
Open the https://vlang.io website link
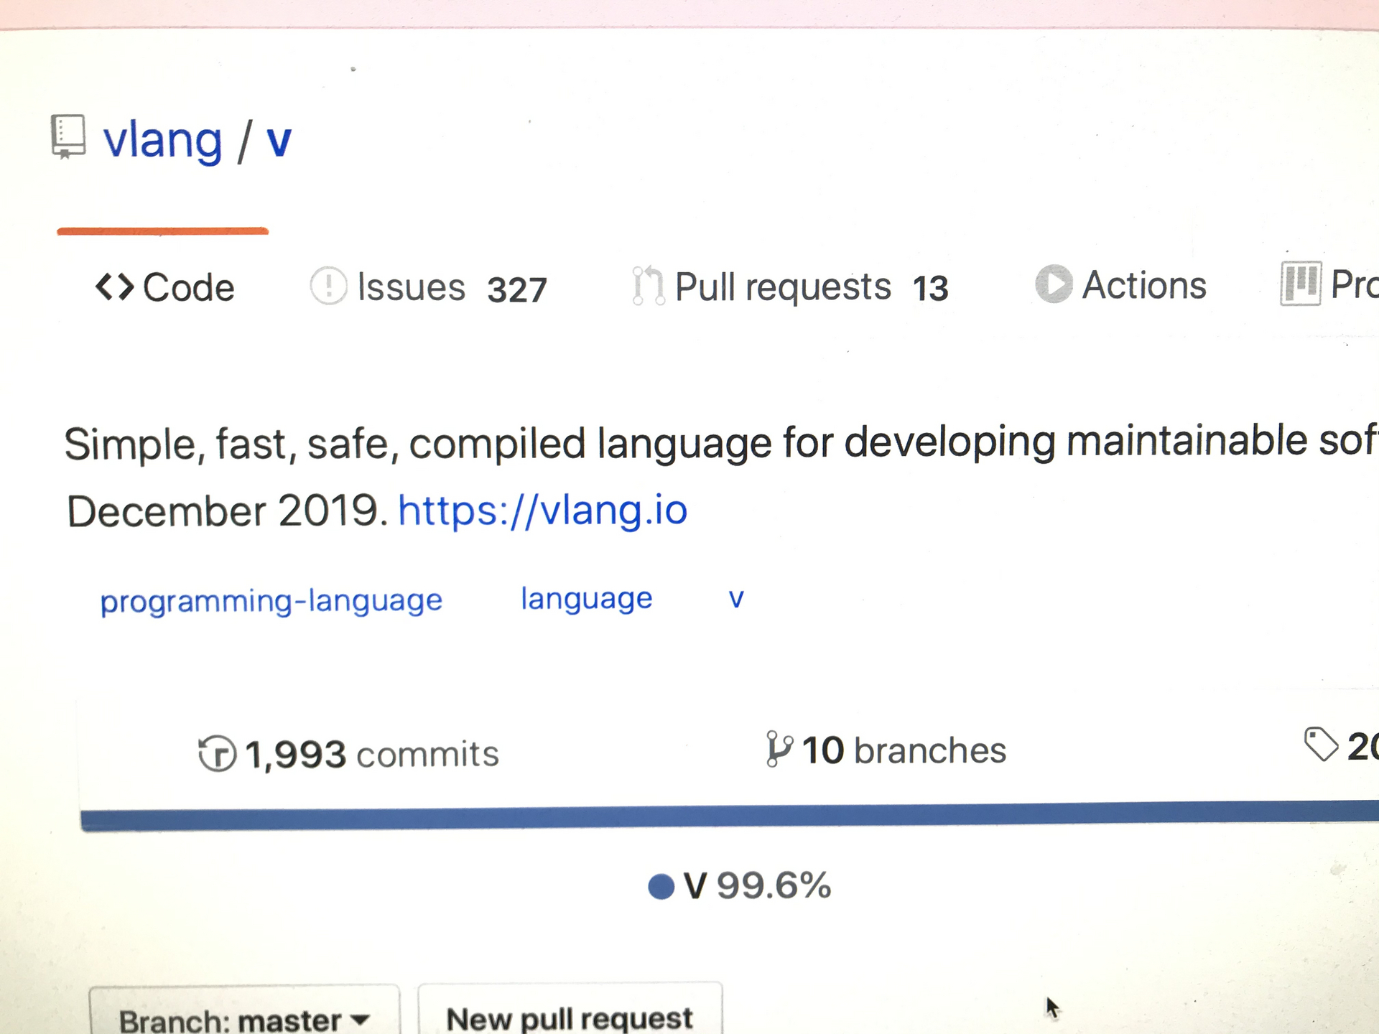[x=543, y=511]
